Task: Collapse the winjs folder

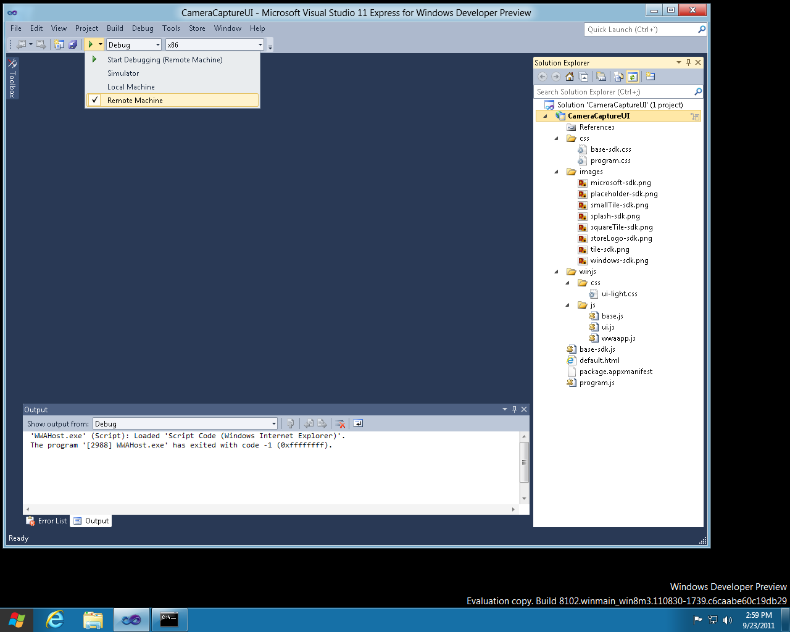Action: tap(556, 271)
